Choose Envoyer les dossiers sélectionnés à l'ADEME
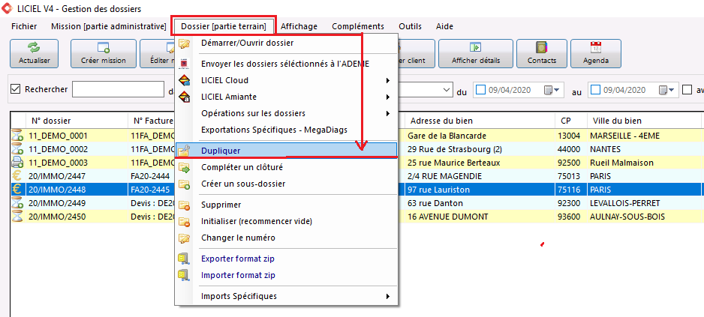Image resolution: width=704 pixels, height=317 pixels. click(x=286, y=64)
